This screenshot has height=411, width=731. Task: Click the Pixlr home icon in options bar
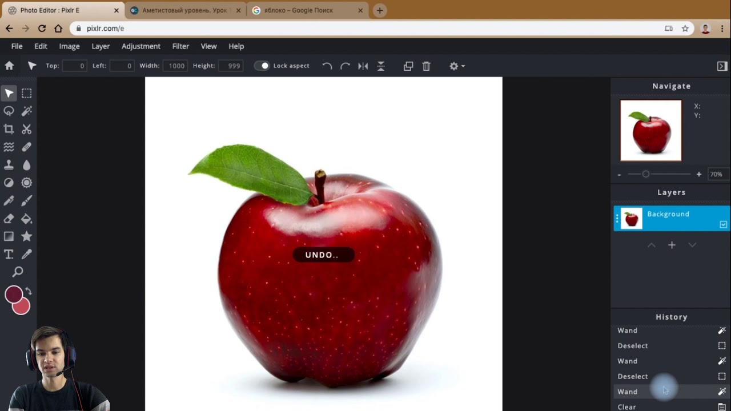pos(9,66)
